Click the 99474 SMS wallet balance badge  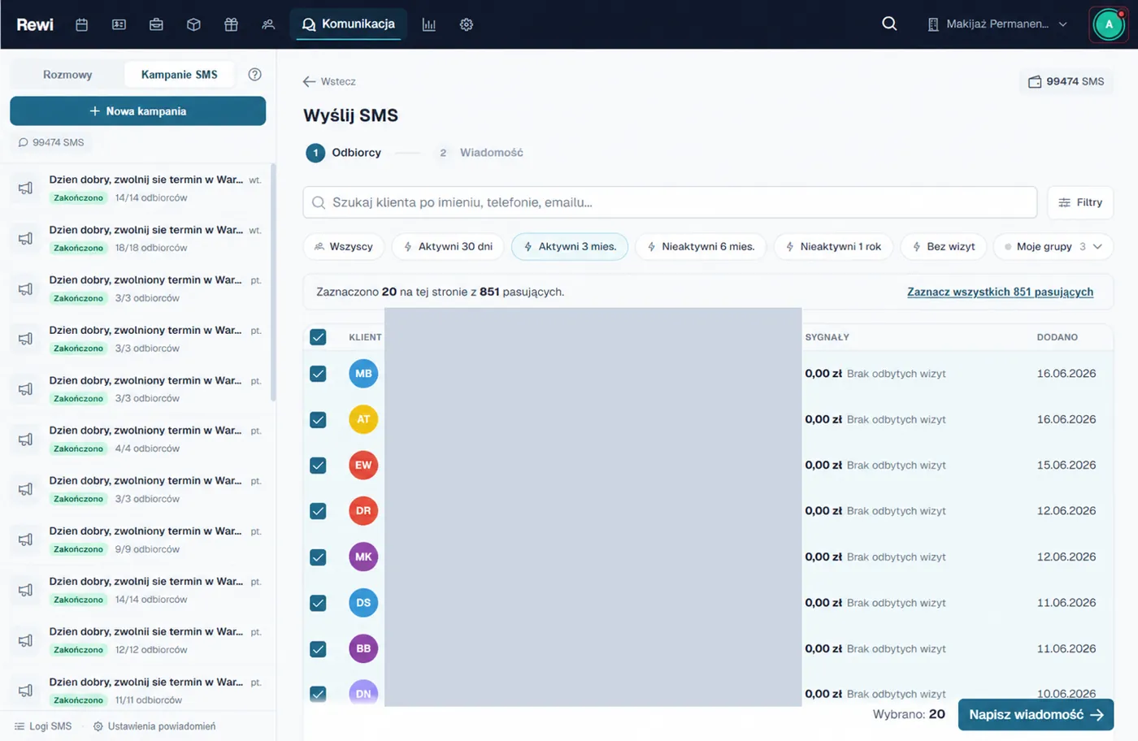[1066, 81]
